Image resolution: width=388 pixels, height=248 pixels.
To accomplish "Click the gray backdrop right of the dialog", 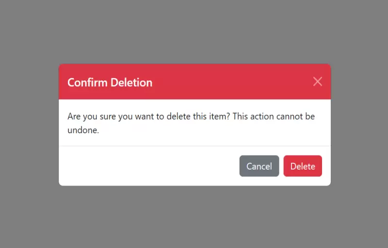I will (359, 124).
